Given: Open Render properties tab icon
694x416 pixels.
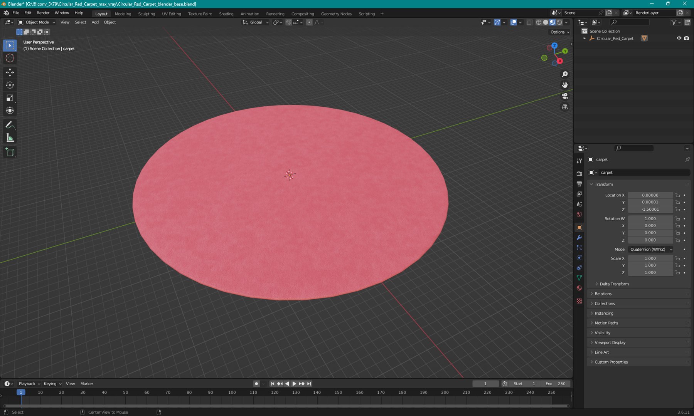Looking at the screenshot, I should tap(579, 174).
